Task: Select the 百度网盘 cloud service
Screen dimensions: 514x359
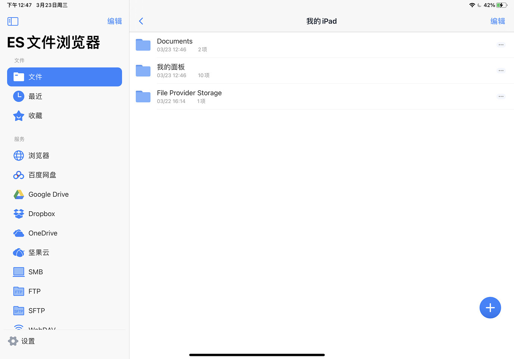Action: point(42,175)
